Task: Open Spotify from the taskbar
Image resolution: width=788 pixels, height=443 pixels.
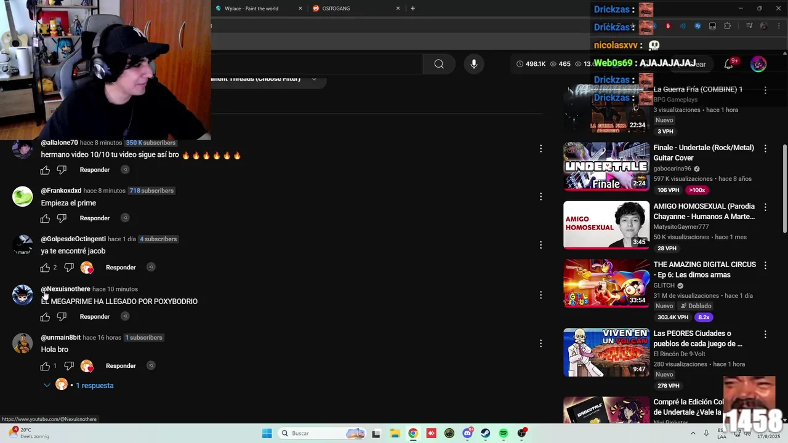Action: [504, 433]
